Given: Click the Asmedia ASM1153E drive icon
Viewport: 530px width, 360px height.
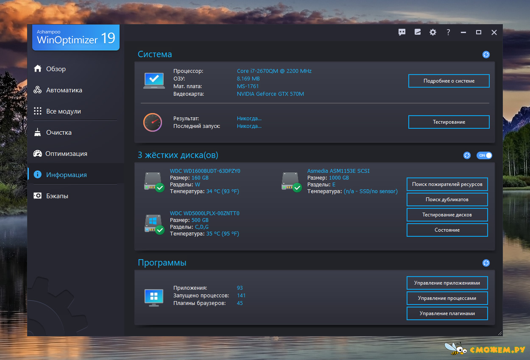Looking at the screenshot, I should [x=292, y=182].
